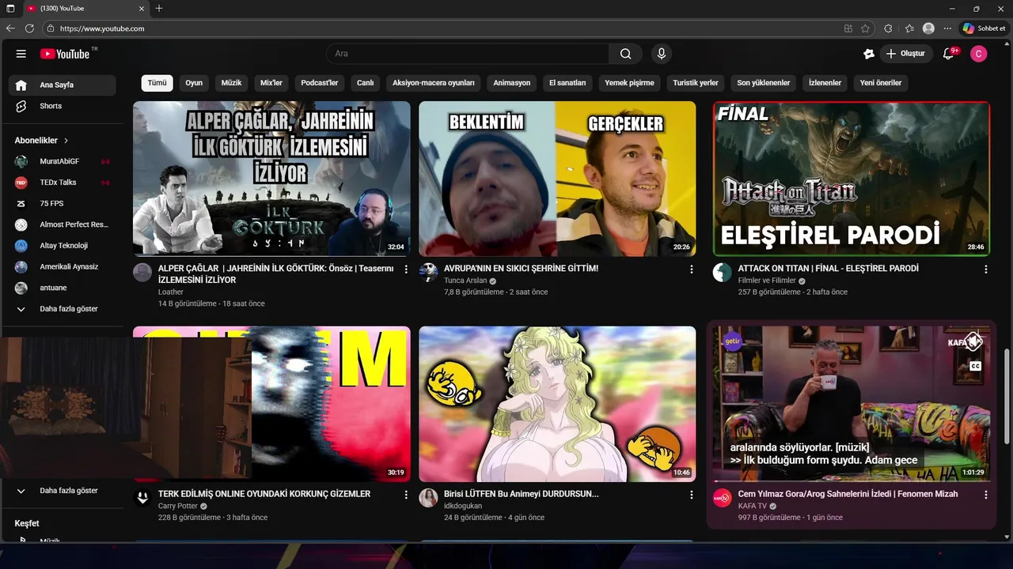Open the account avatar menu
This screenshot has width=1013, height=569.
click(x=979, y=54)
